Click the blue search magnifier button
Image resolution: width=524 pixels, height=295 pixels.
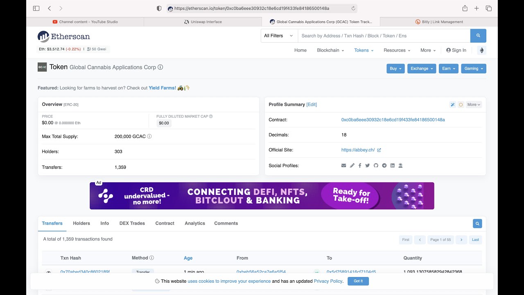(x=478, y=36)
